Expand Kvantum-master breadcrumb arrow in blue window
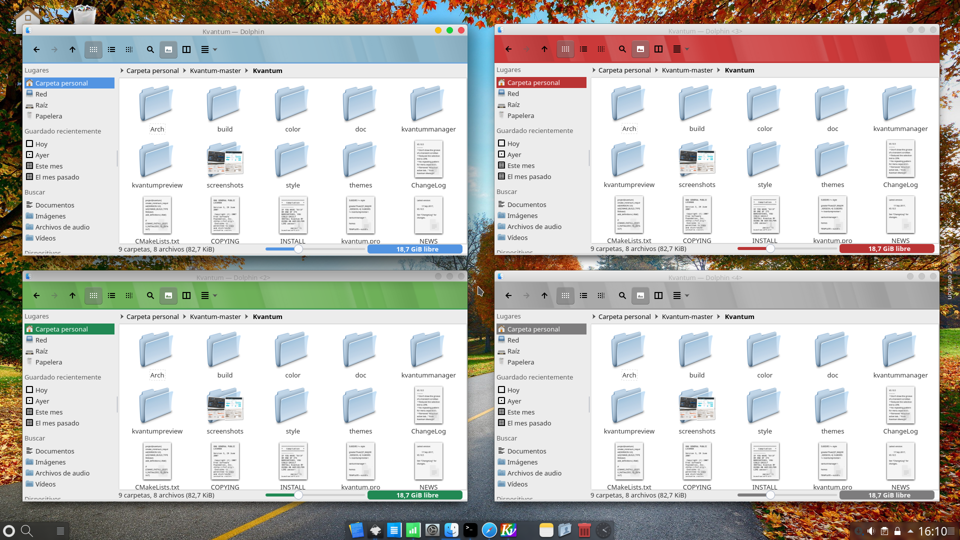Image resolution: width=960 pixels, height=540 pixels. 184,70
